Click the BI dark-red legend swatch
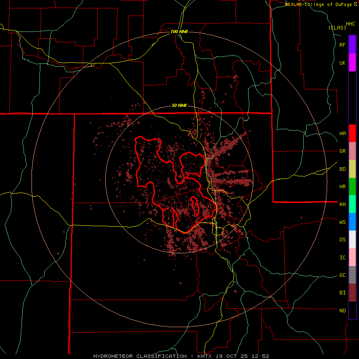 [x=352, y=293]
